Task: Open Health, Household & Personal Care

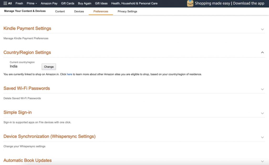Action: point(134,3)
